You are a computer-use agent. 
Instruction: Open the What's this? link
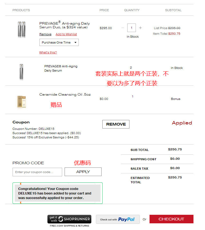pyautogui.click(x=48, y=52)
